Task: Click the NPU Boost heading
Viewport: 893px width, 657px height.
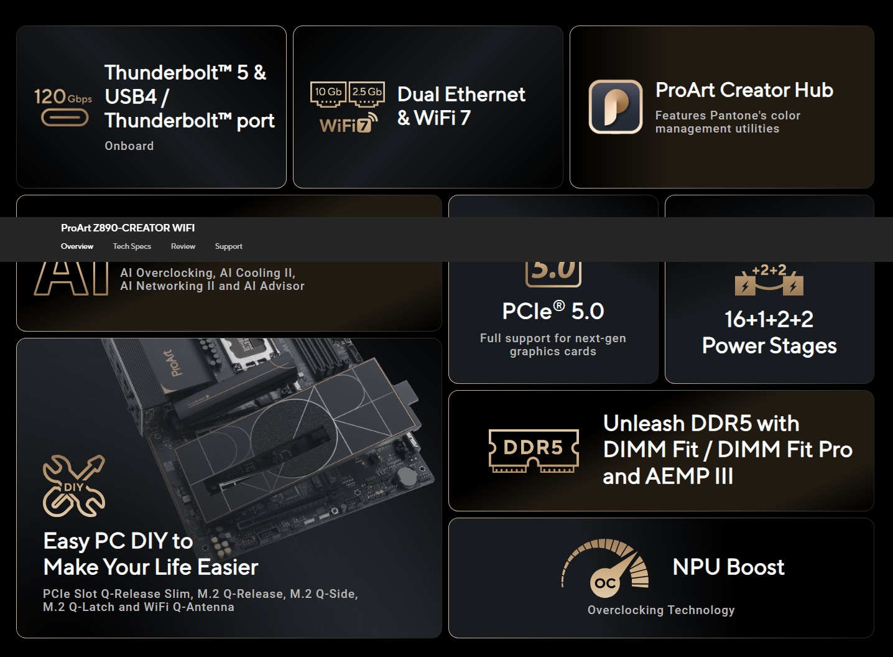Action: [728, 567]
